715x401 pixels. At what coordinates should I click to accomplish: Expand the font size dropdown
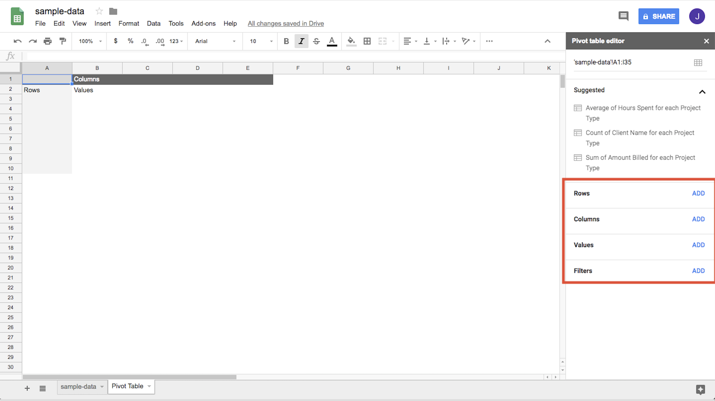coord(271,41)
